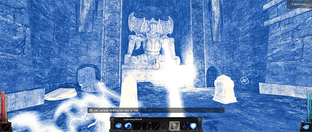Click the wheel valve on the right wall

click(x=245, y=81)
